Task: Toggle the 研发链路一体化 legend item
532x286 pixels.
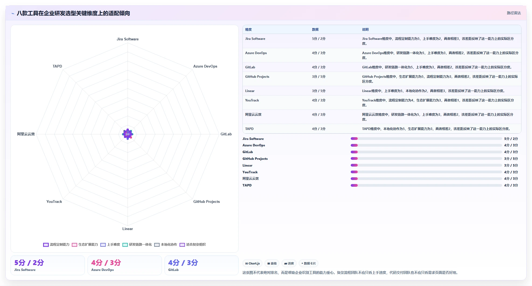Action: [x=137, y=245]
